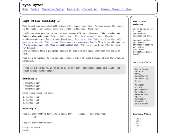Click the highlighted text phrase

click(65, 45)
